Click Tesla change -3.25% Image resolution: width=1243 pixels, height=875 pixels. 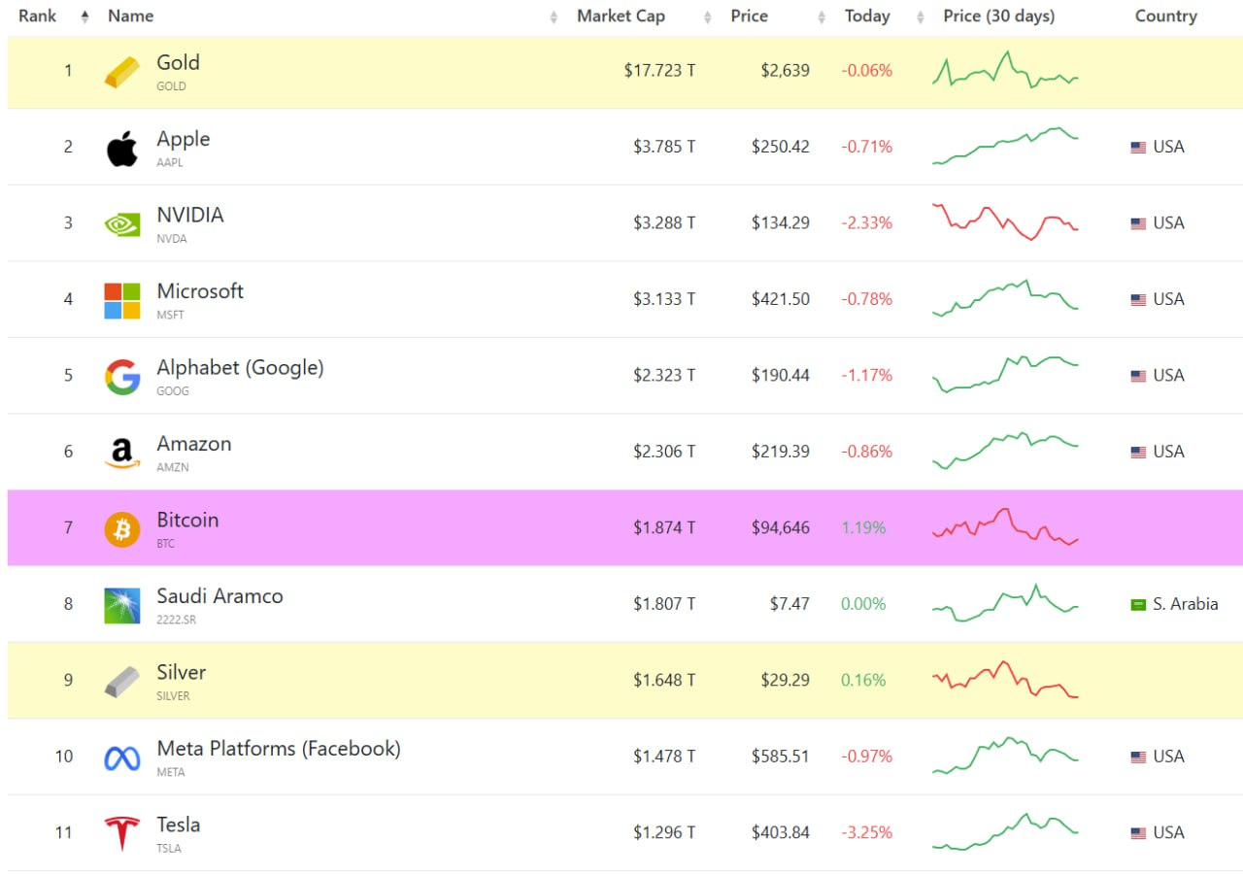pos(866,833)
